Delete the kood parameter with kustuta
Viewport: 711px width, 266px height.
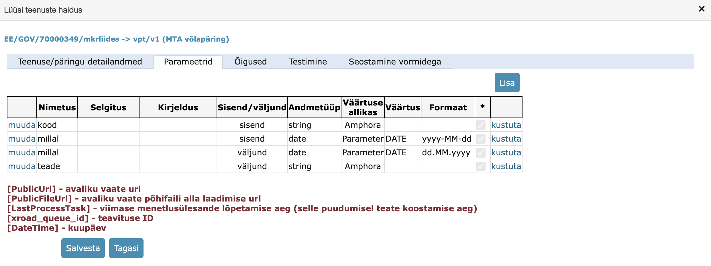(x=506, y=125)
